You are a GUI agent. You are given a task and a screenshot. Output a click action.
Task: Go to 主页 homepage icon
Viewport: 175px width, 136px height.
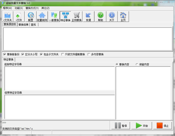coord(123,17)
